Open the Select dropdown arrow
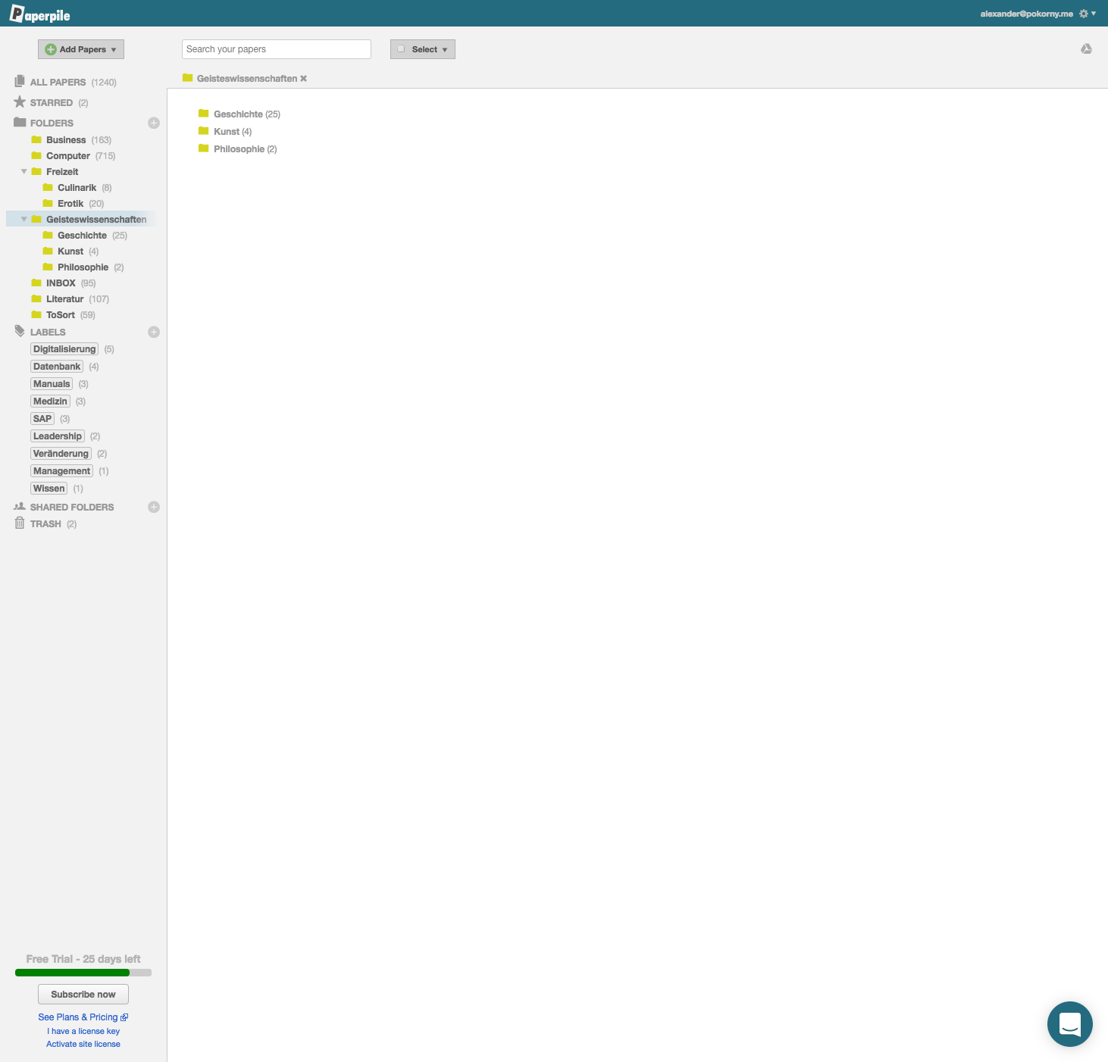1108x1062 pixels. (x=445, y=50)
